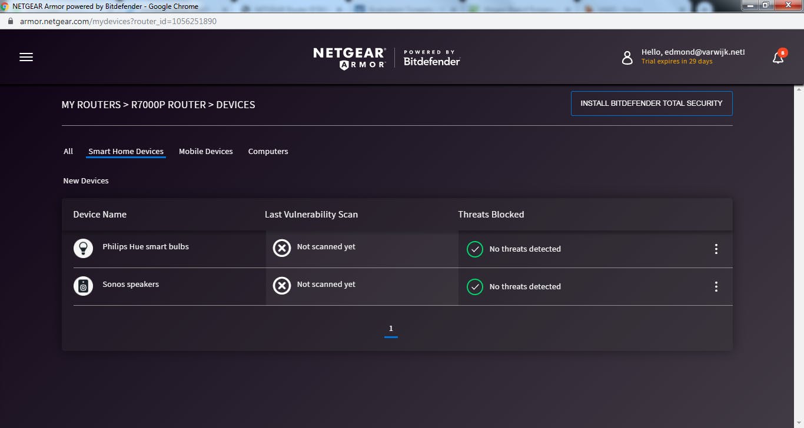Click the not-scanned X icon for Philips Hue

pyautogui.click(x=282, y=248)
